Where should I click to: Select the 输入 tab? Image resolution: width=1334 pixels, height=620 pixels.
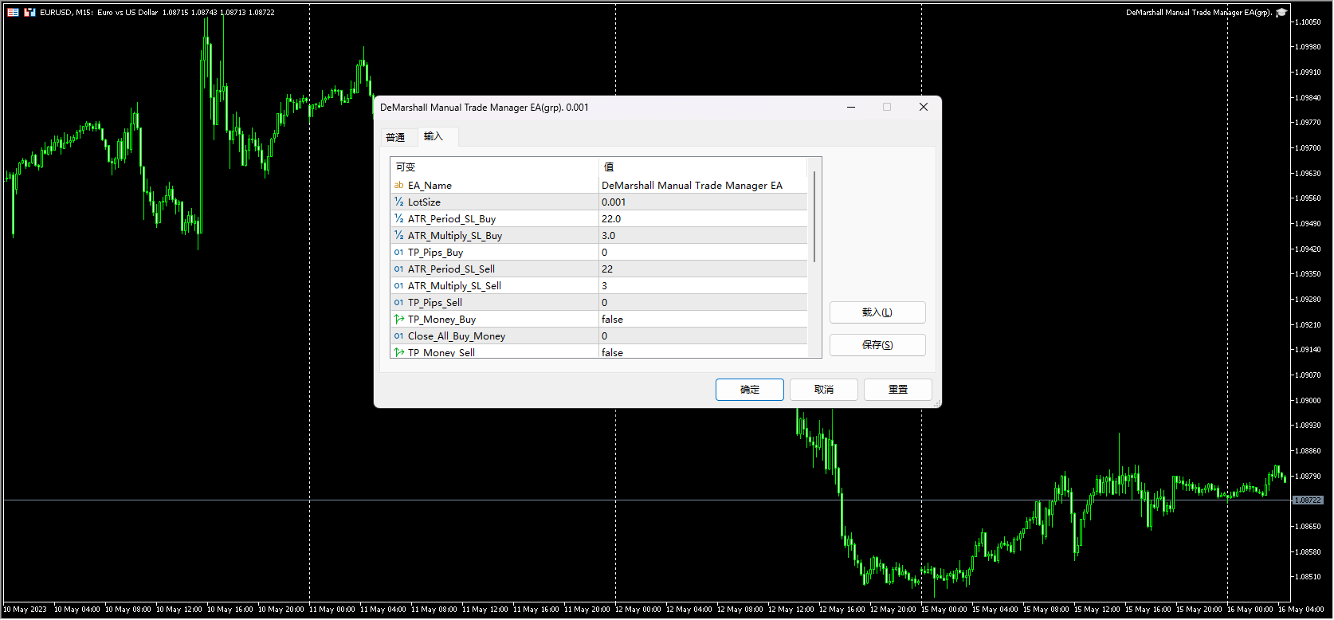click(433, 137)
